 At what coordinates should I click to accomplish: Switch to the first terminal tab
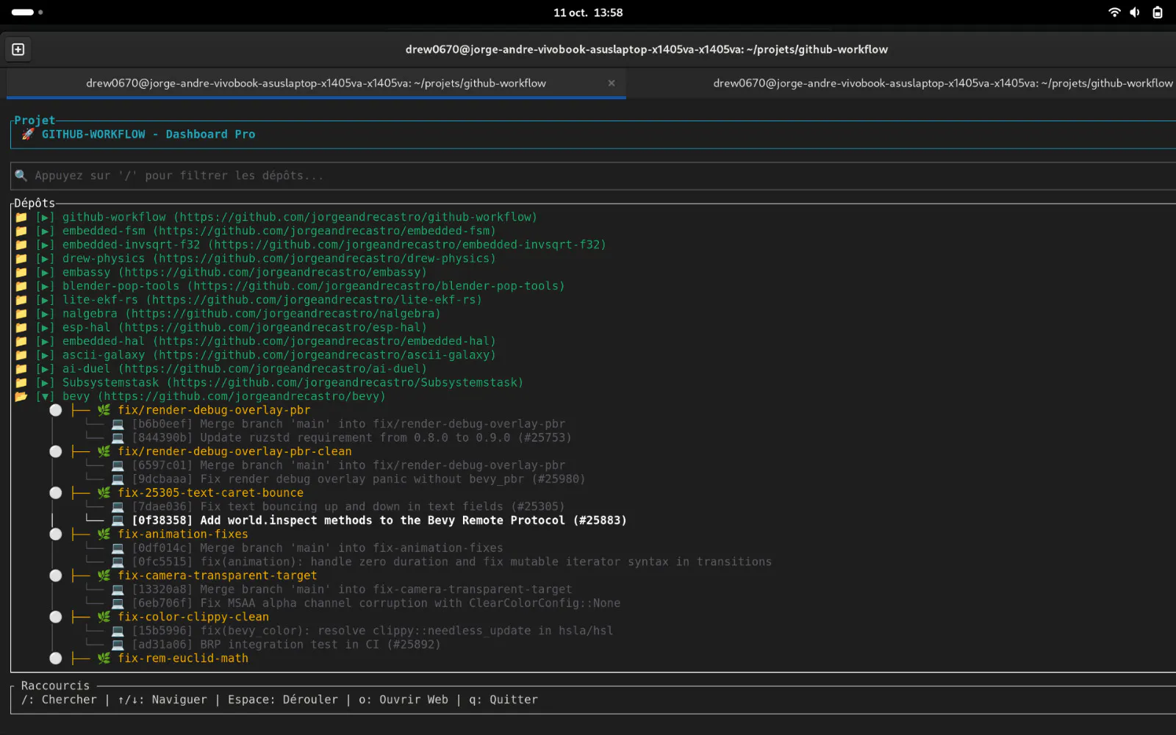tap(316, 83)
